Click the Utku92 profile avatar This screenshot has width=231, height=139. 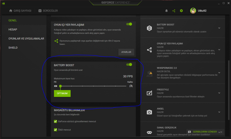pyautogui.click(x=193, y=11)
